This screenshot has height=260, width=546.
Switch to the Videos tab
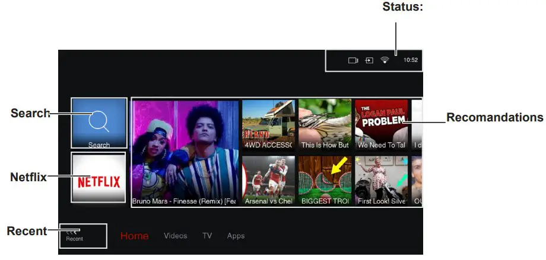176,236
